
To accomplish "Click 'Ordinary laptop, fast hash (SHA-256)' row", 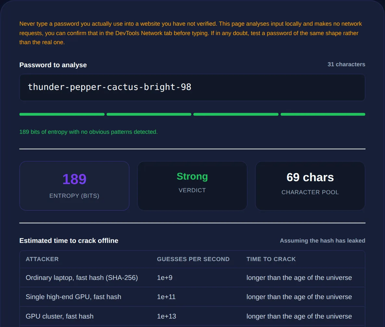I will [x=192, y=278].
